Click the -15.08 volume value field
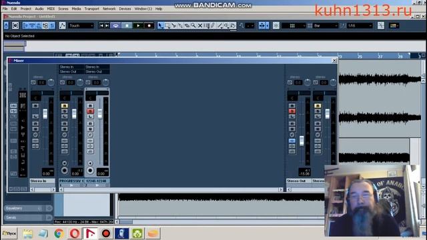 (304, 173)
